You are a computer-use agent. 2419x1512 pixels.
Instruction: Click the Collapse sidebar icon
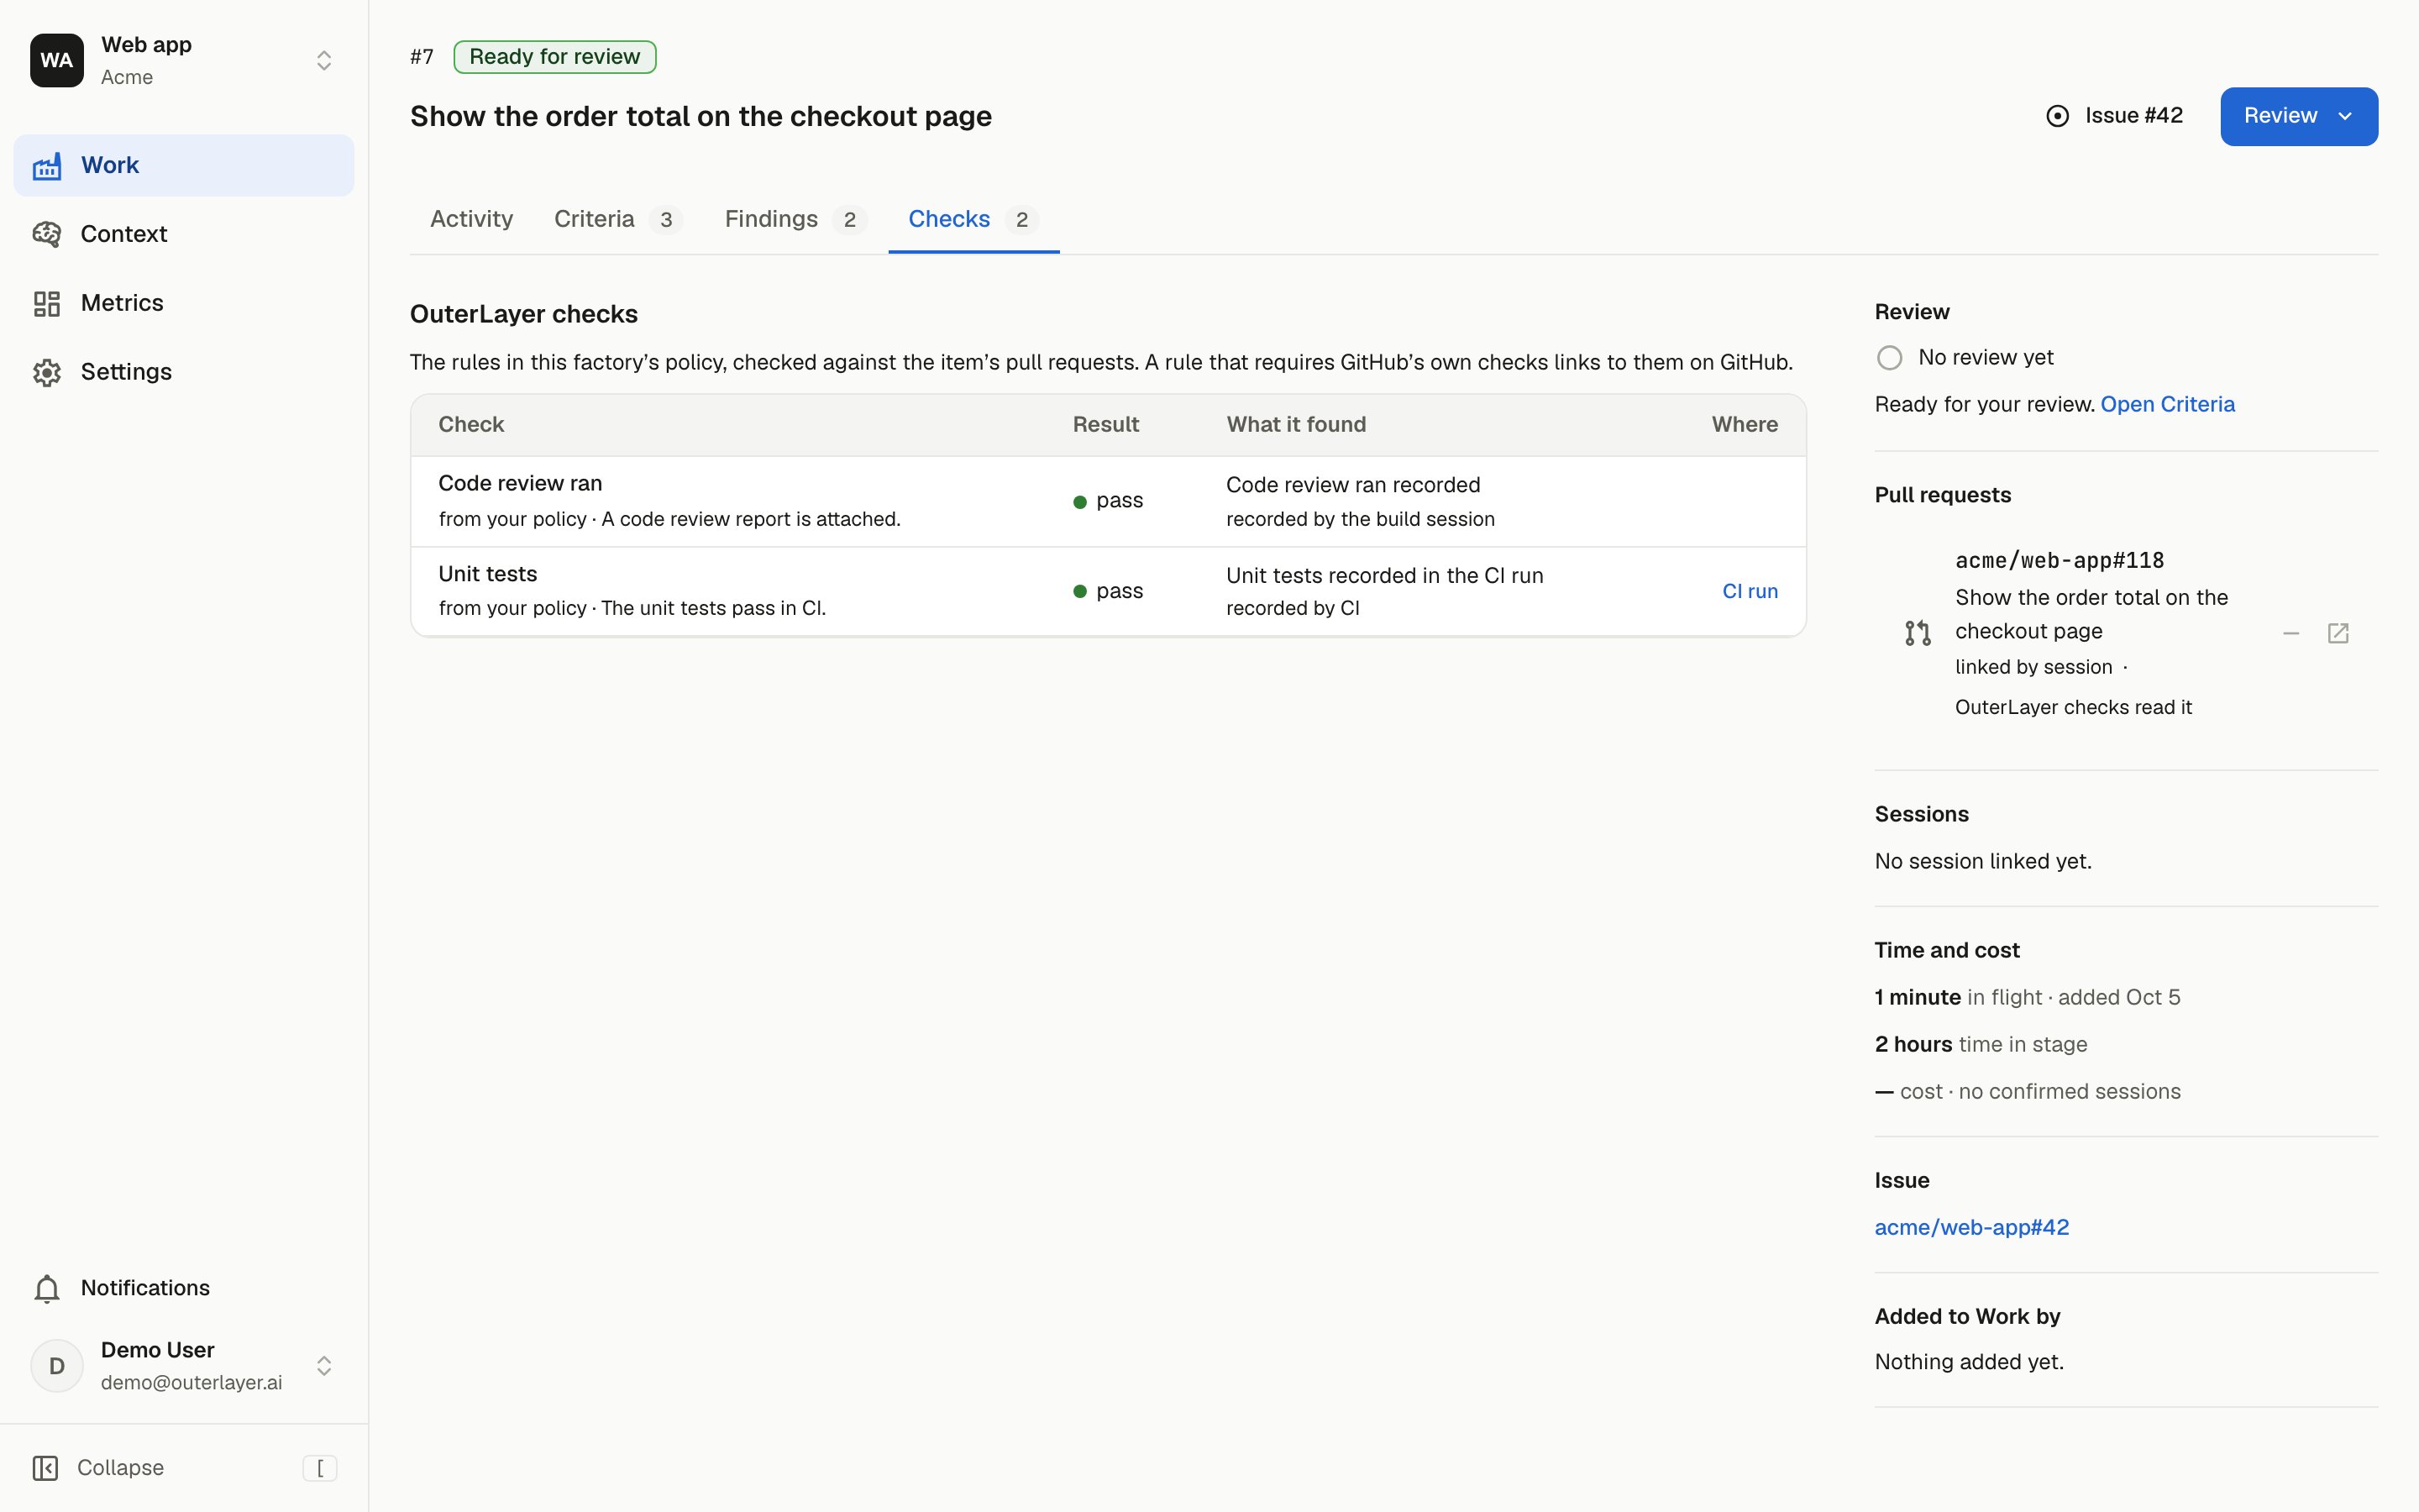[45, 1467]
